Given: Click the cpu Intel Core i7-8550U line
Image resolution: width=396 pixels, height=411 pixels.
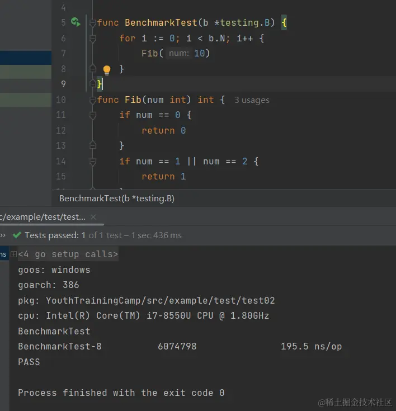Looking at the screenshot, I should (x=143, y=315).
